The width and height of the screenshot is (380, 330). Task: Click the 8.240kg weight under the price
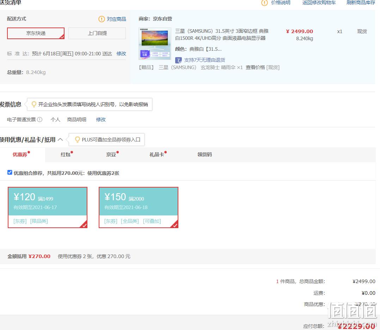coord(305,38)
